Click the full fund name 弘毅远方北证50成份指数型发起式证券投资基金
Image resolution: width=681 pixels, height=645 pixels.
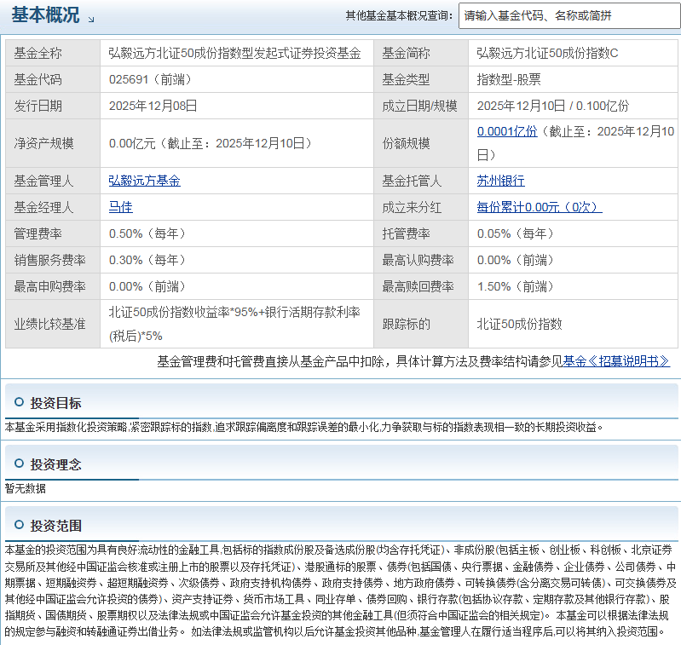click(234, 53)
